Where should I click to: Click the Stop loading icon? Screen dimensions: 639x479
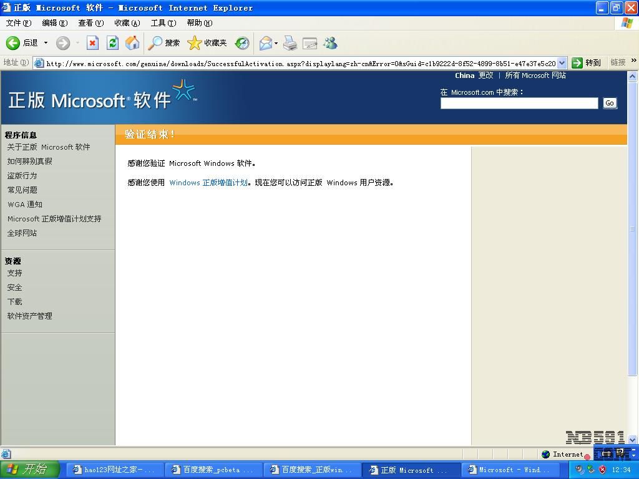(92, 43)
